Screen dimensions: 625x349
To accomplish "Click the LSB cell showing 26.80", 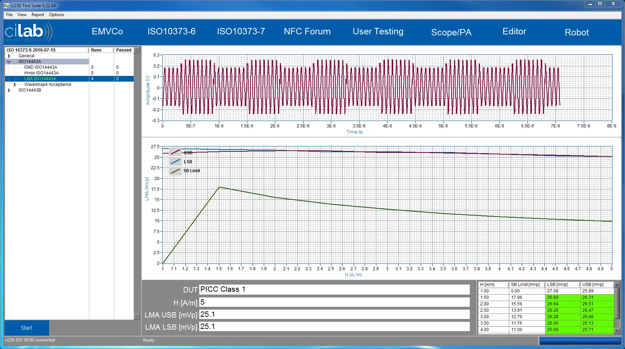I will [x=562, y=297].
